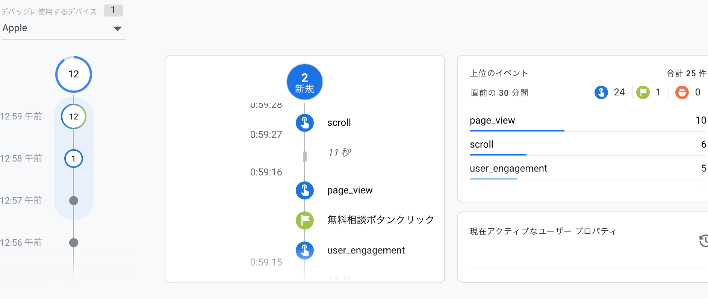This screenshot has height=299, width=708.
Task: Click the orange error bug count icon
Action: [682, 92]
